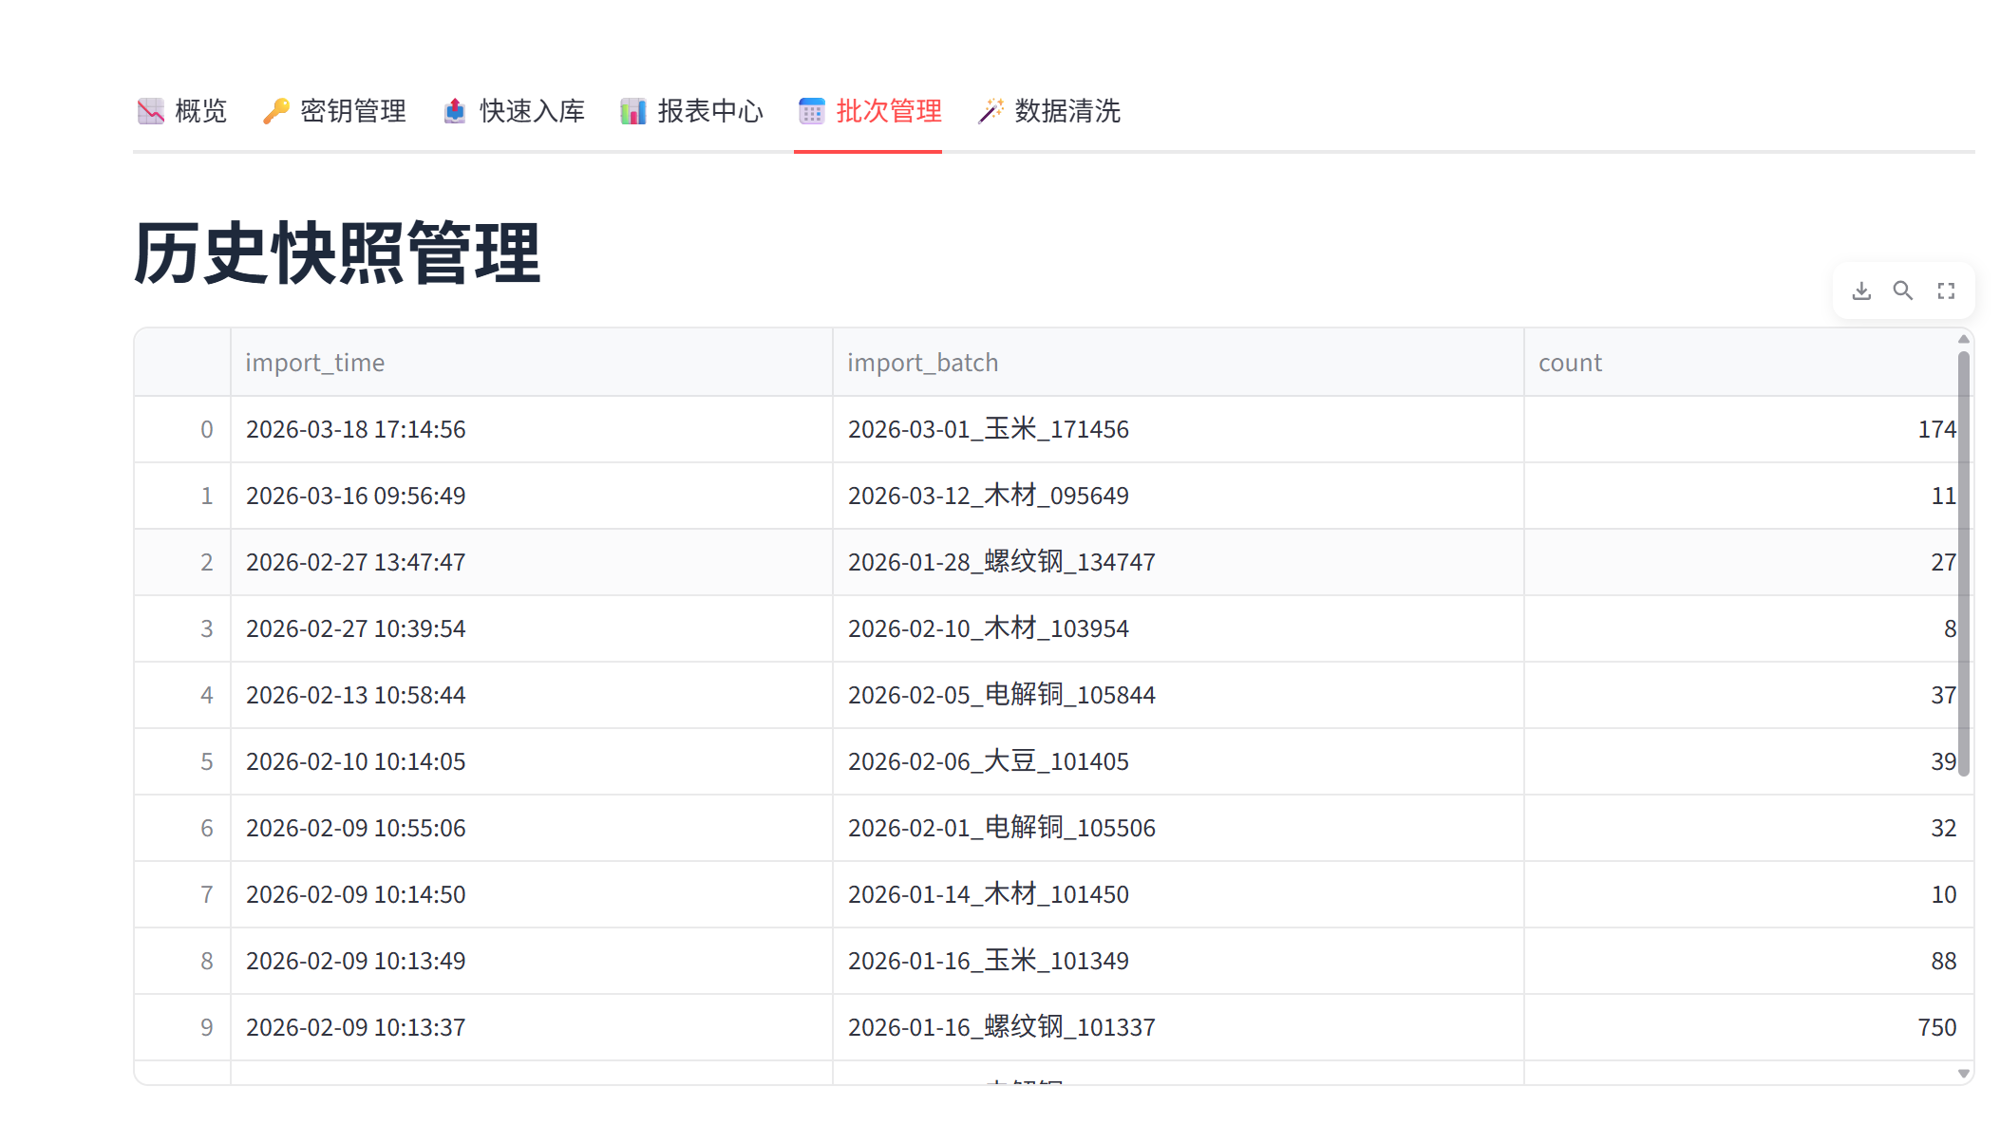
Task: Sort by the import_time column header
Action: pos(532,363)
